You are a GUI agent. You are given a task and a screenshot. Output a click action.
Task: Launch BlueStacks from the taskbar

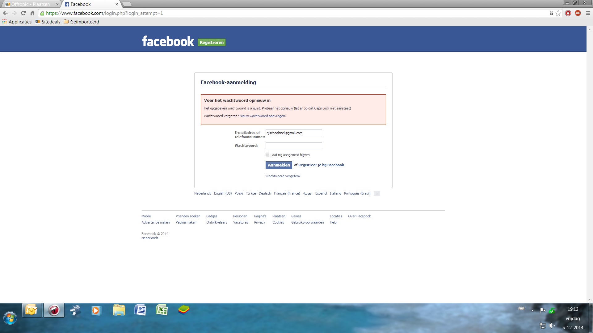pos(184,310)
